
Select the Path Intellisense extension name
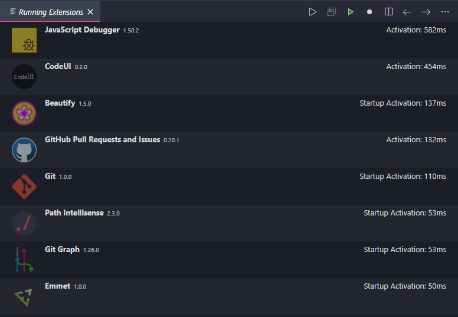pyautogui.click(x=74, y=213)
